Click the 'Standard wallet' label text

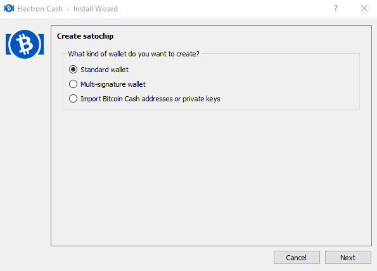pyautogui.click(x=105, y=70)
